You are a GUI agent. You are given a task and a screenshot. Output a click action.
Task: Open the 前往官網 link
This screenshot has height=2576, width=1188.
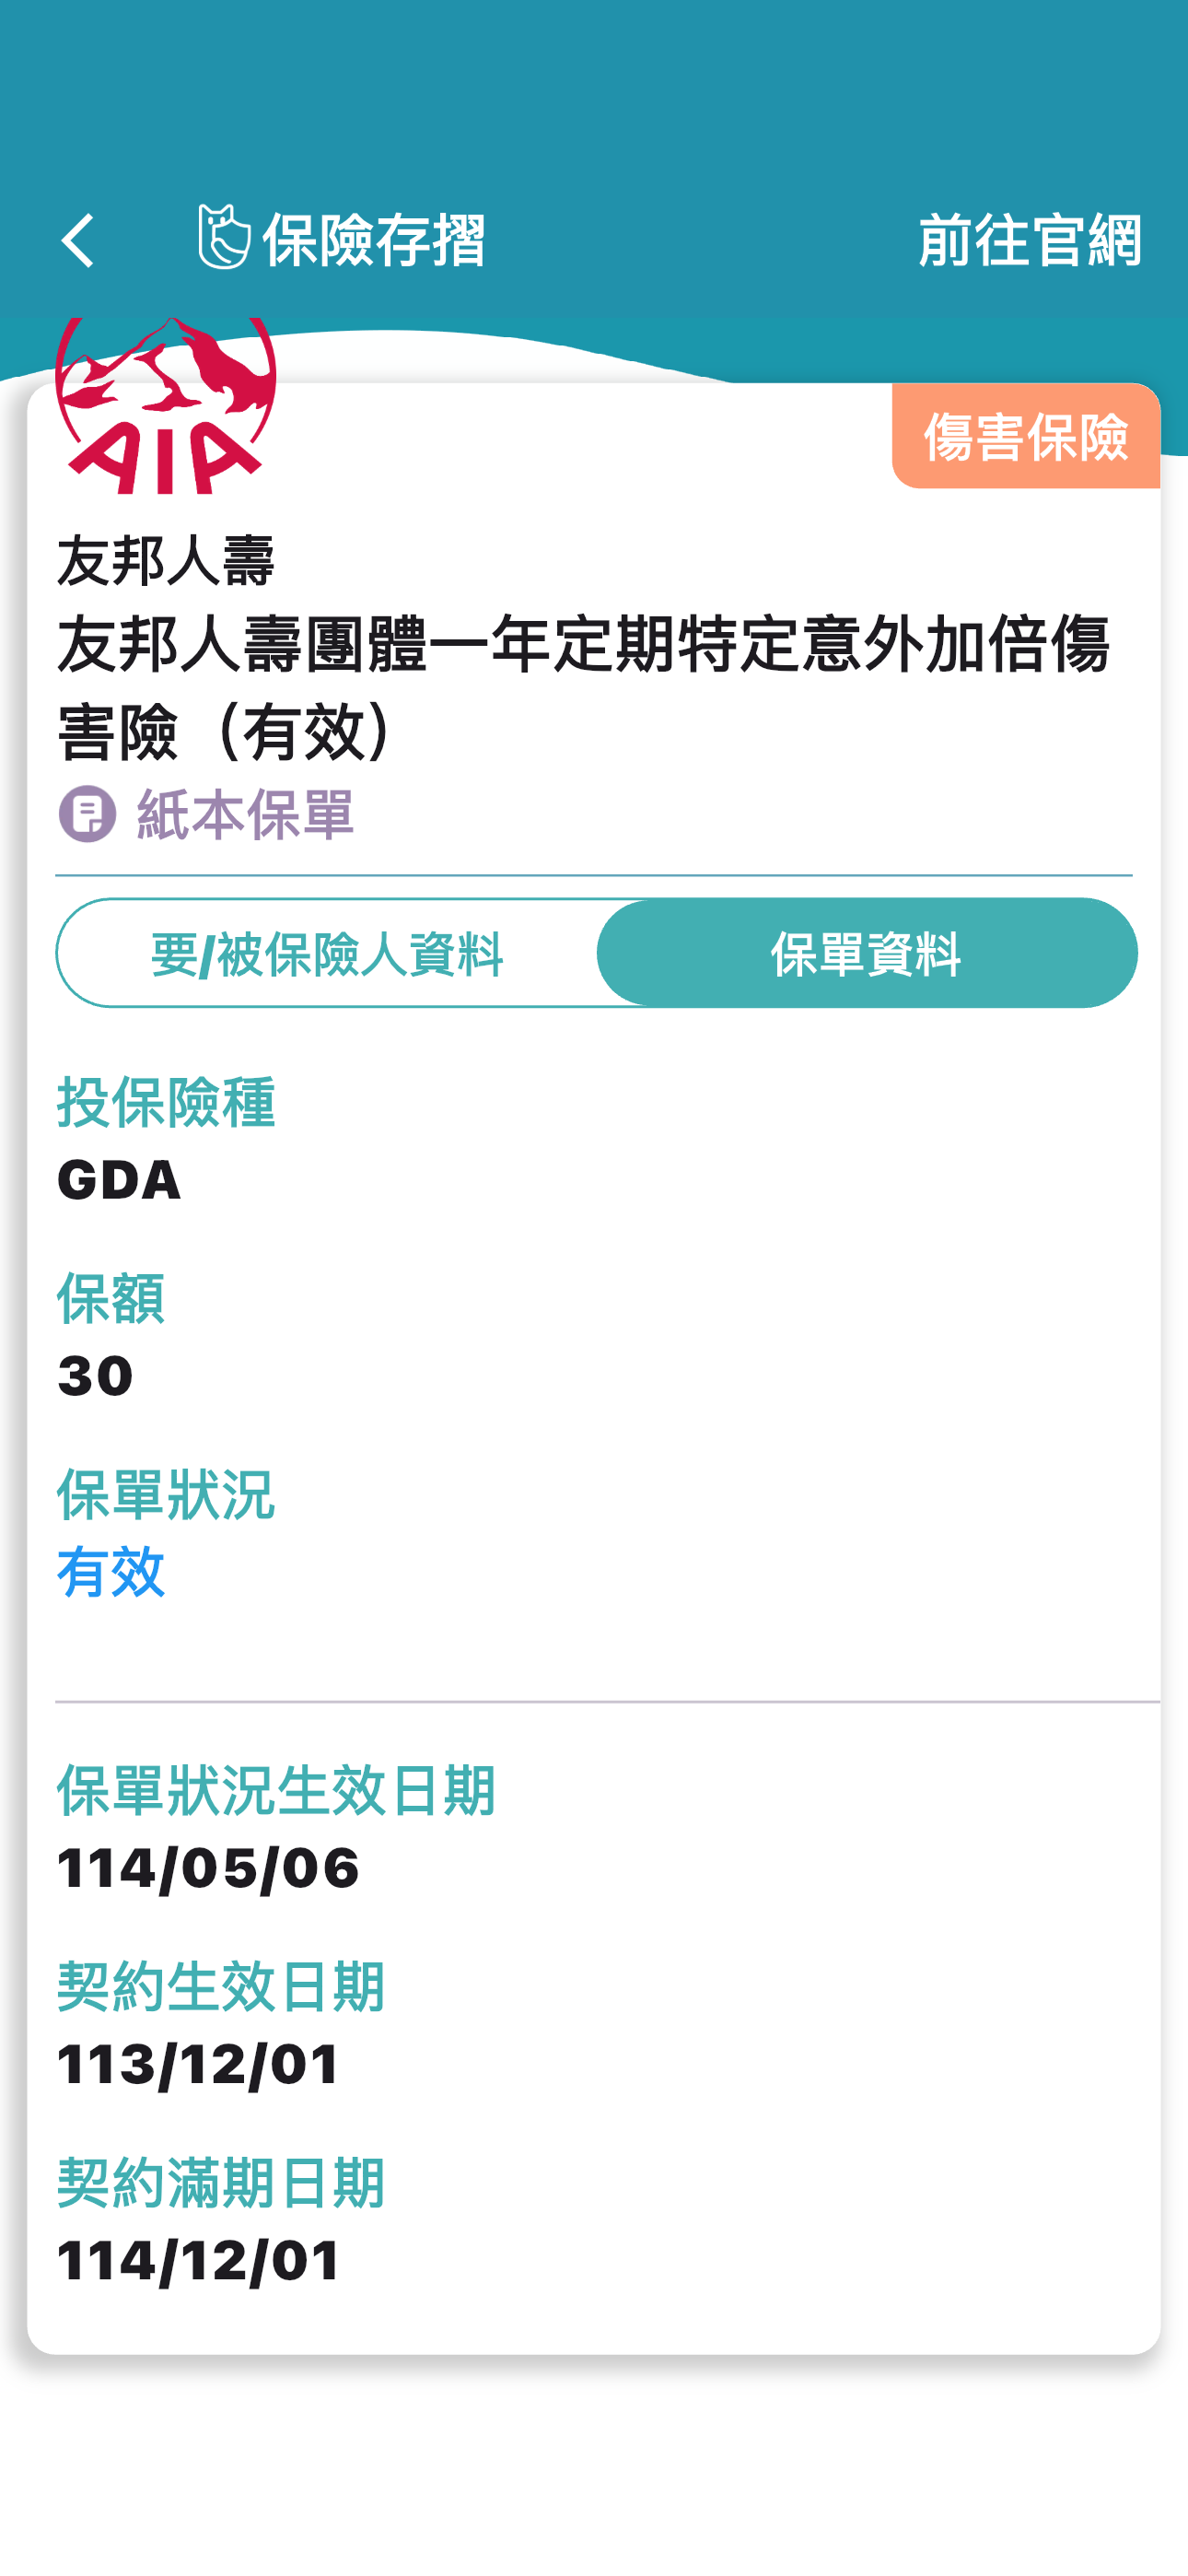pyautogui.click(x=1029, y=241)
